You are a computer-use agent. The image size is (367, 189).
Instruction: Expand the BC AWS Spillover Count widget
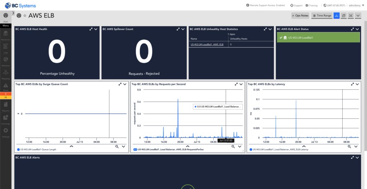tap(178, 29)
